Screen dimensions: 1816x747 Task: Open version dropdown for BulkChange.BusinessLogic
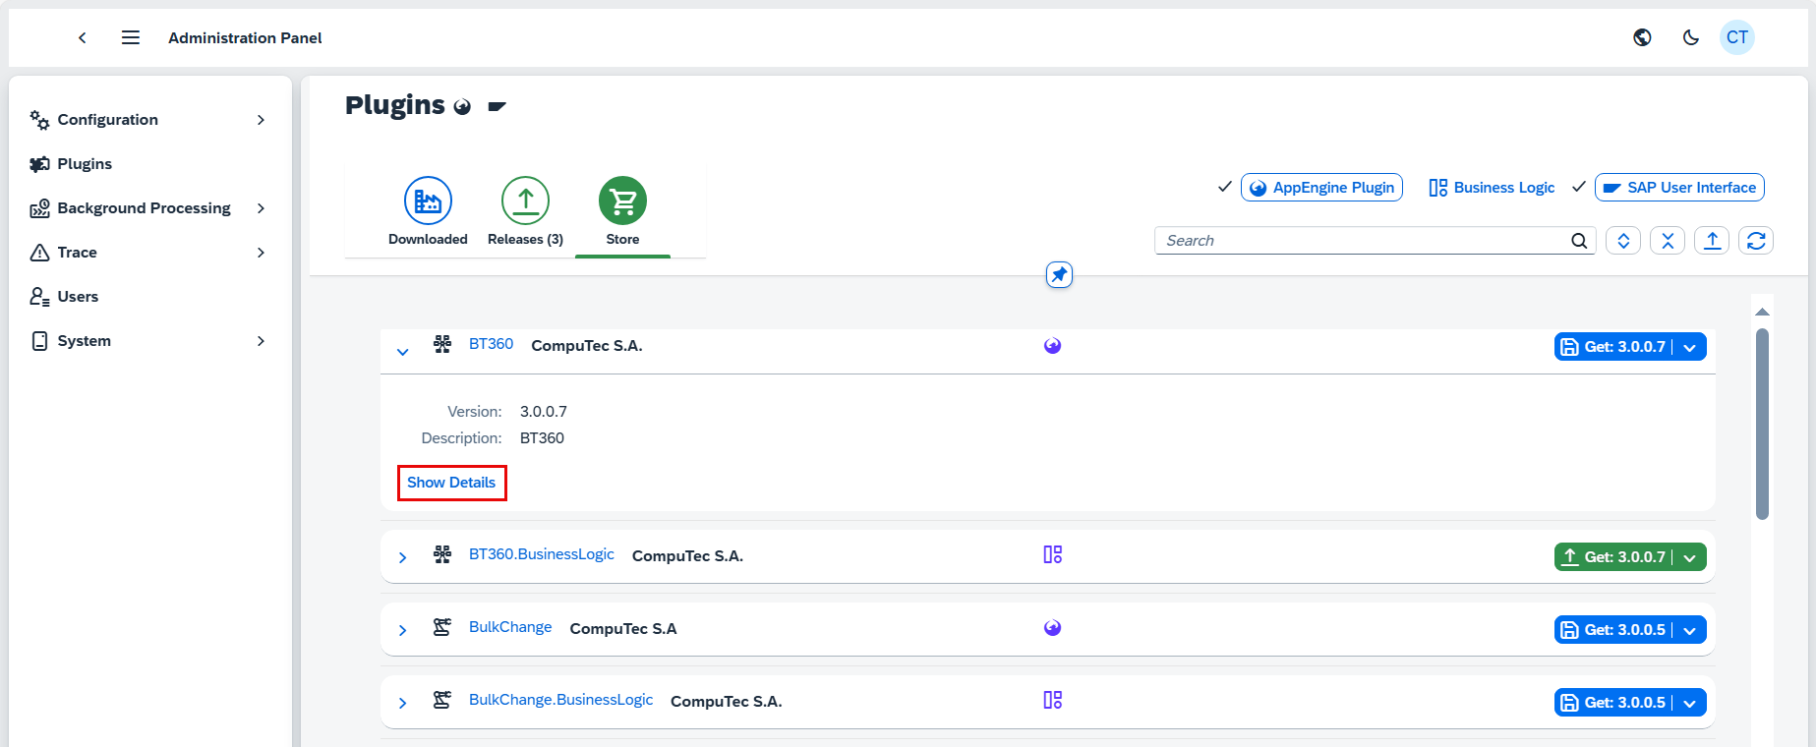[1689, 704]
